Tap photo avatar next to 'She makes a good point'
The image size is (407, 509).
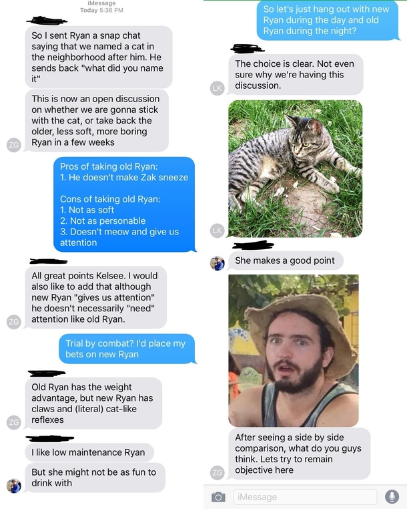218,263
